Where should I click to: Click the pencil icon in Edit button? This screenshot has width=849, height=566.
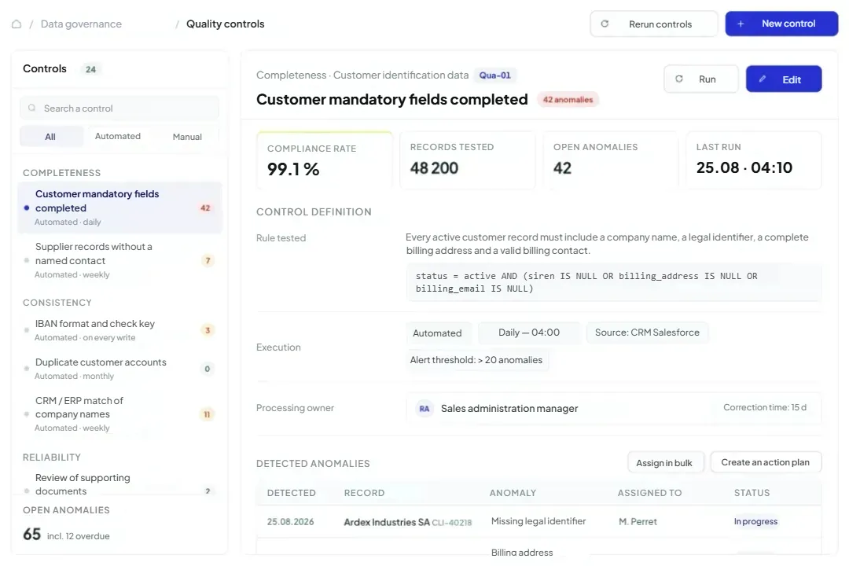763,79
